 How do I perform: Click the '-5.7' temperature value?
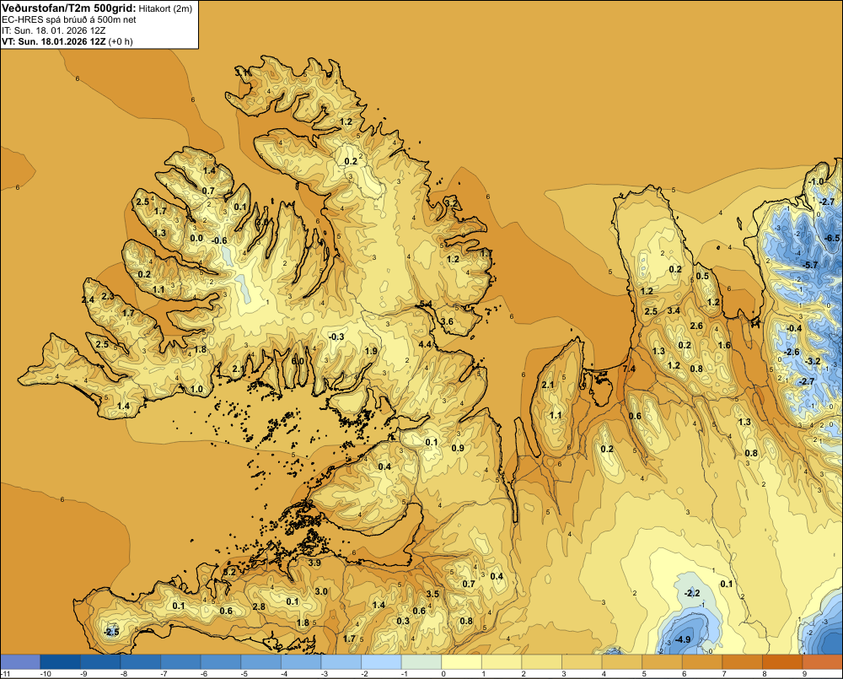[x=809, y=265]
